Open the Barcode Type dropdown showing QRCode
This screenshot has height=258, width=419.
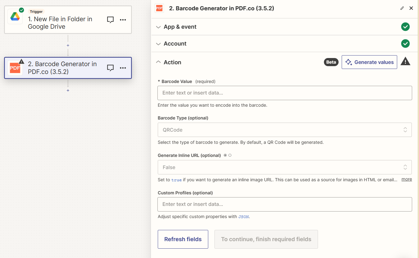pyautogui.click(x=284, y=129)
